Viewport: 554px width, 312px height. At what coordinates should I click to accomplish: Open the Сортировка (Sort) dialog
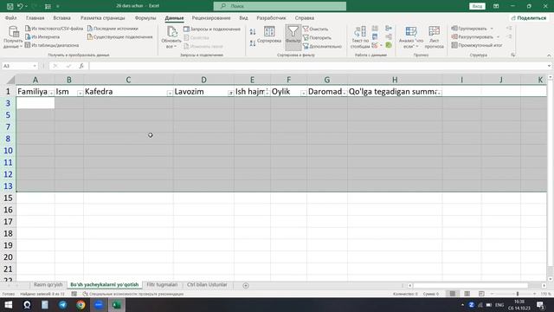coord(269,36)
